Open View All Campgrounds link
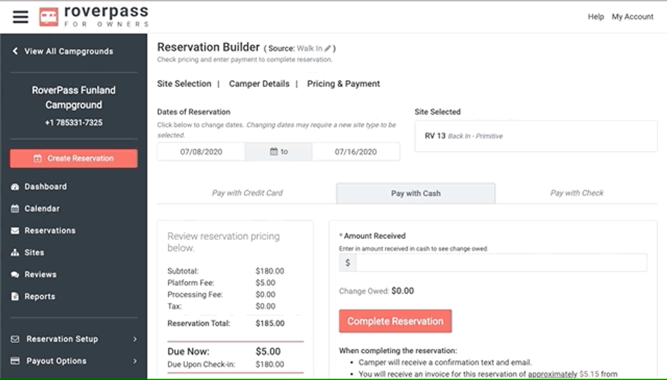The image size is (667, 380). pos(68,51)
